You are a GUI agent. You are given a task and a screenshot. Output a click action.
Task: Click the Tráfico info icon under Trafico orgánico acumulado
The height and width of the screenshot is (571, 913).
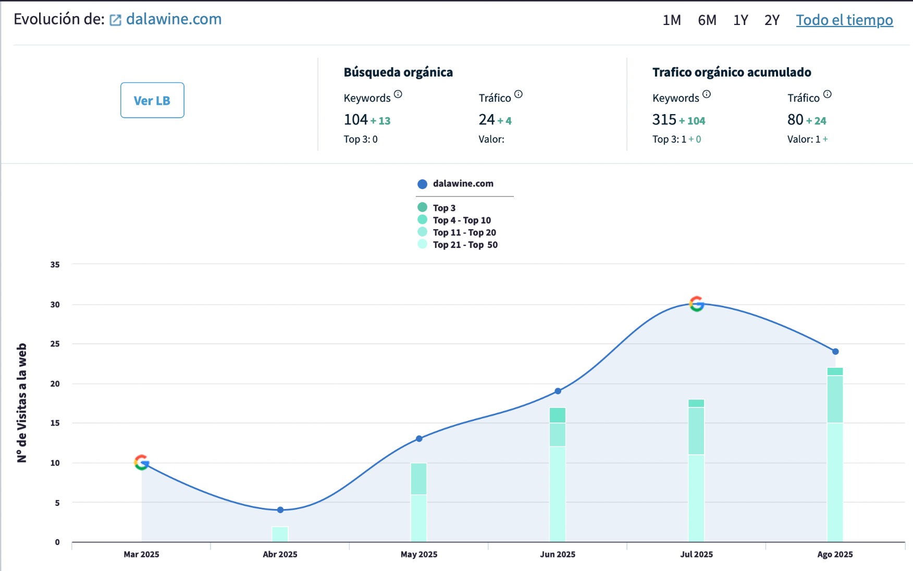point(827,94)
